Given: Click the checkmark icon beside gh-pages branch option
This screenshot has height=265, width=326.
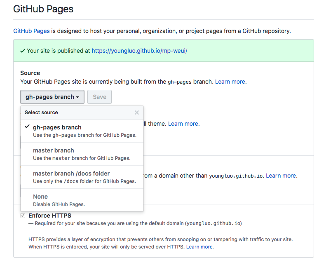Looking at the screenshot, I should point(27,127).
